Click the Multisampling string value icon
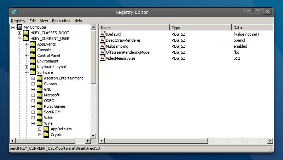 pos(103,46)
